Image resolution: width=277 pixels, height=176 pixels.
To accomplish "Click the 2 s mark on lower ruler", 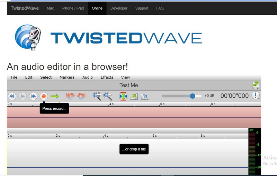I will point(58,136).
